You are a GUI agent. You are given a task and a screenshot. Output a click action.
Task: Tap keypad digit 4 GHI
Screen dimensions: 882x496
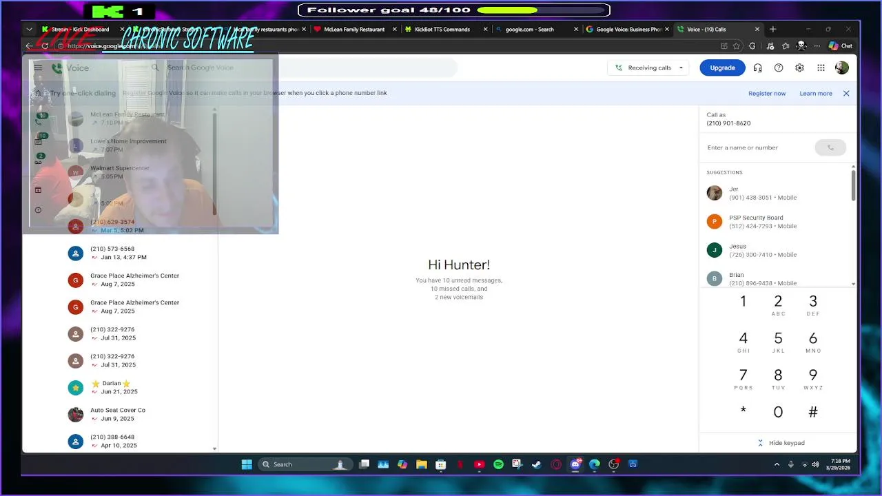click(743, 342)
